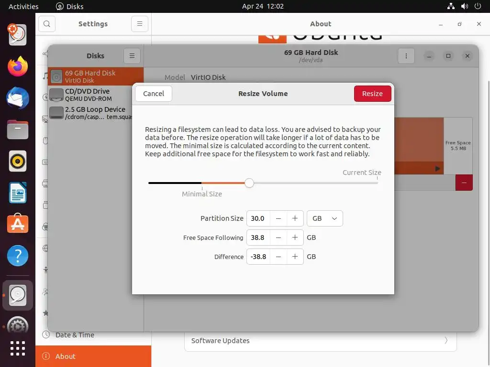
Task: Decrease Partition Size with the minus button
Action: (278, 218)
